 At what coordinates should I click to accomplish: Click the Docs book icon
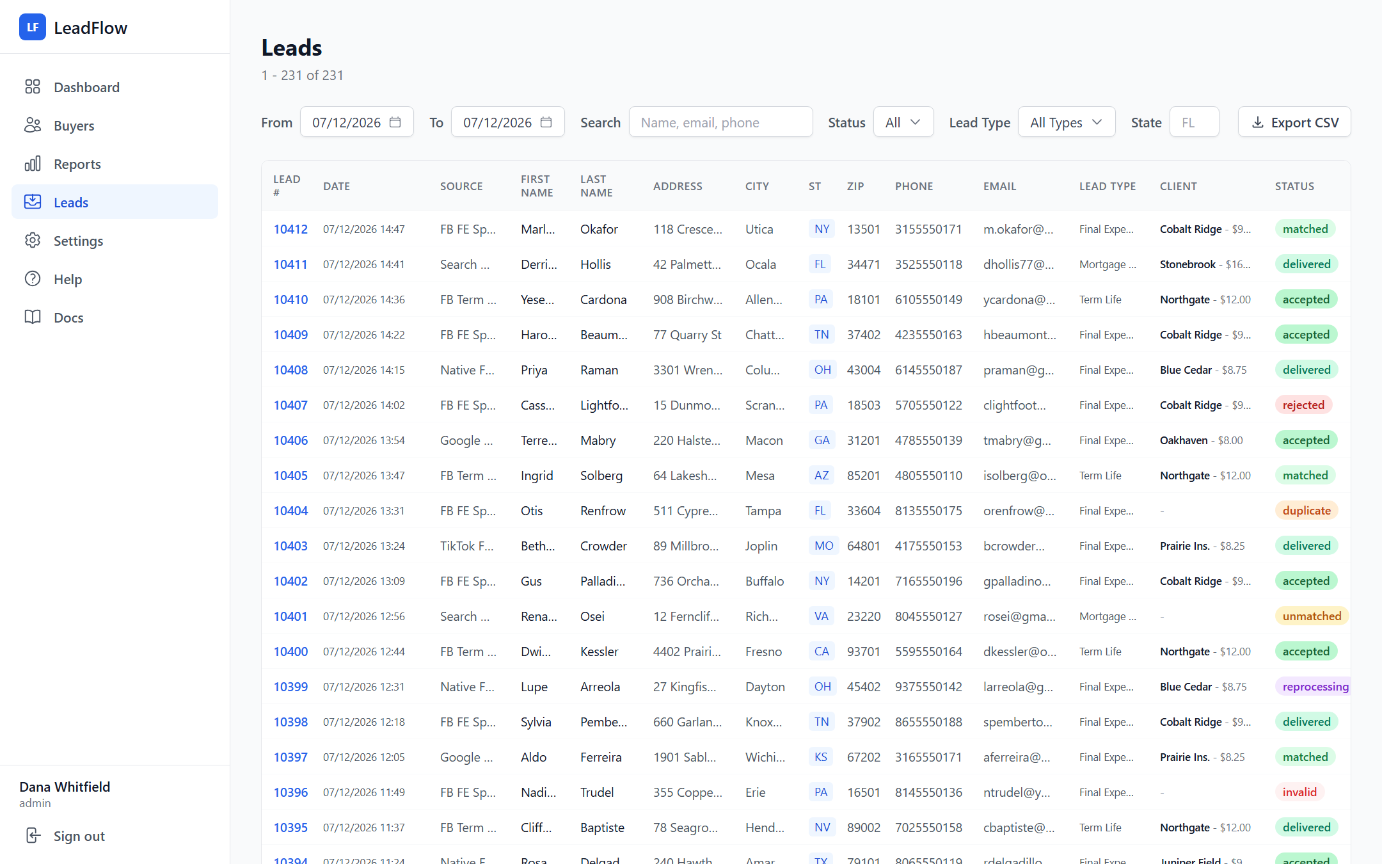33,317
